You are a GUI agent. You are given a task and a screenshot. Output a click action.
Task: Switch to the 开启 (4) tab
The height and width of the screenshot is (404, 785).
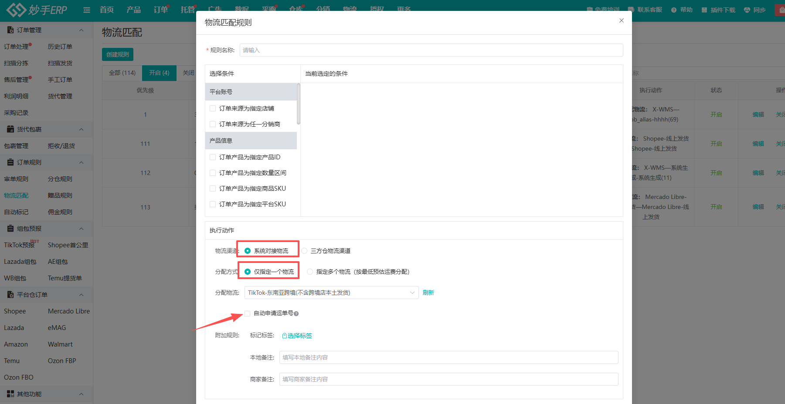pyautogui.click(x=159, y=73)
